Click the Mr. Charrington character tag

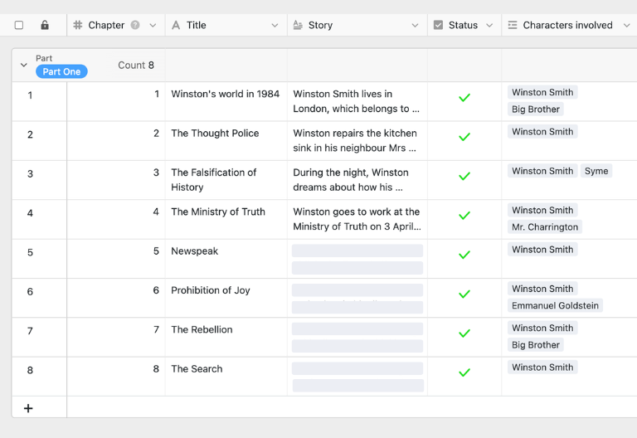pyautogui.click(x=545, y=227)
